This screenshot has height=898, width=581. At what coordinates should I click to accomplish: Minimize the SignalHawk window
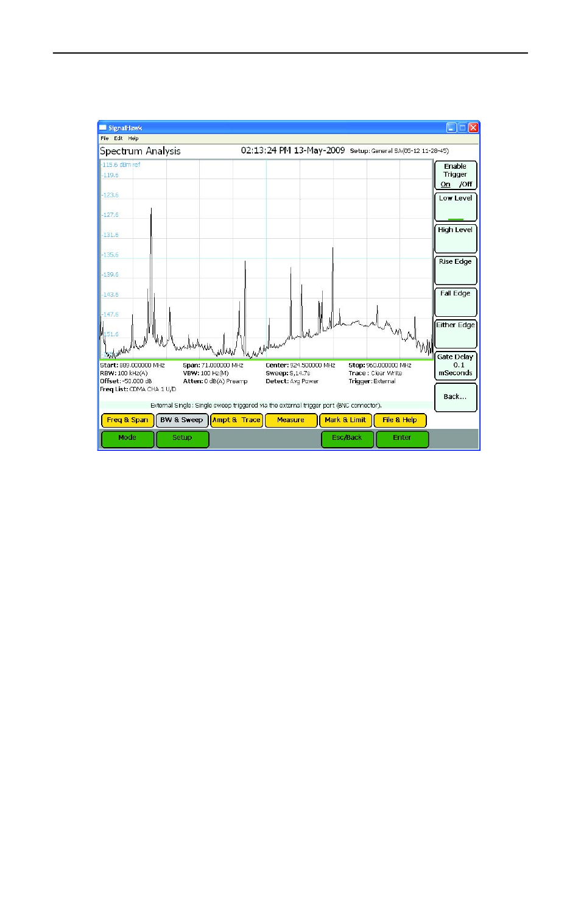(x=451, y=128)
